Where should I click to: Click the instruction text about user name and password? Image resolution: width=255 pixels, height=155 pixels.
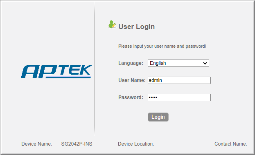pyautogui.click(x=162, y=46)
